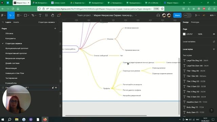
Task: Add a new page
Action: pyautogui.click(x=55, y=28)
